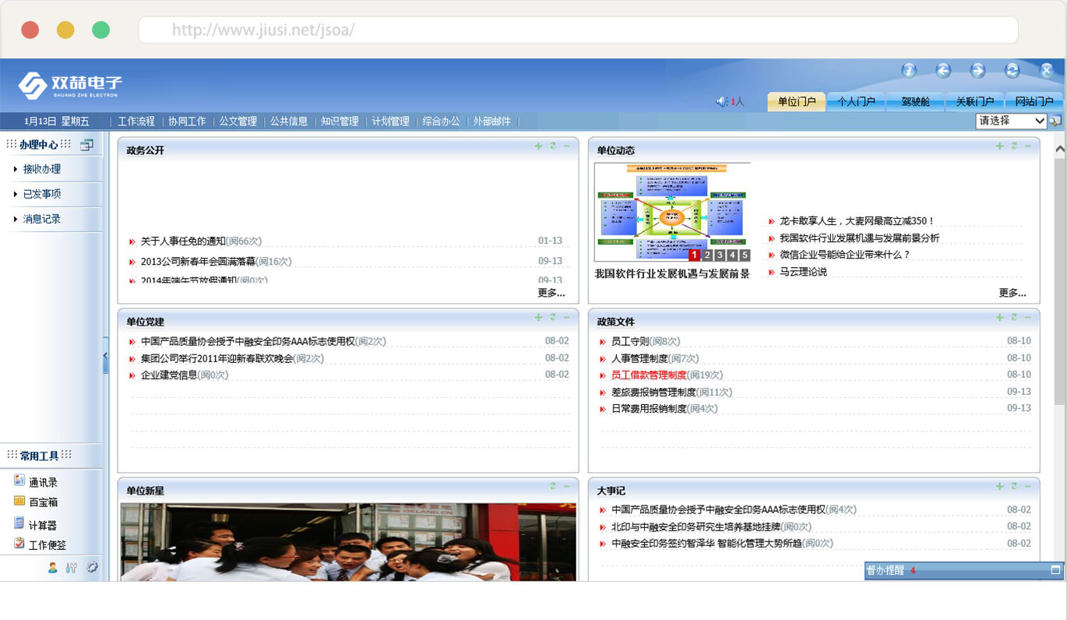This screenshot has height=620, width=1067.
Task: Expand the 接收办理 sidebar item
Action: pos(41,169)
